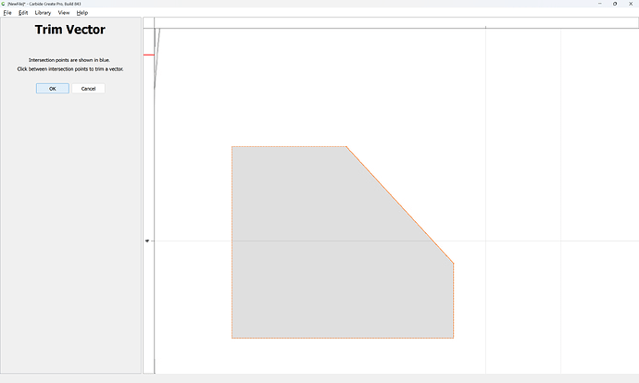Image resolution: width=639 pixels, height=383 pixels.
Task: Click the diagonal orange edge of the shape
Action: click(400, 204)
